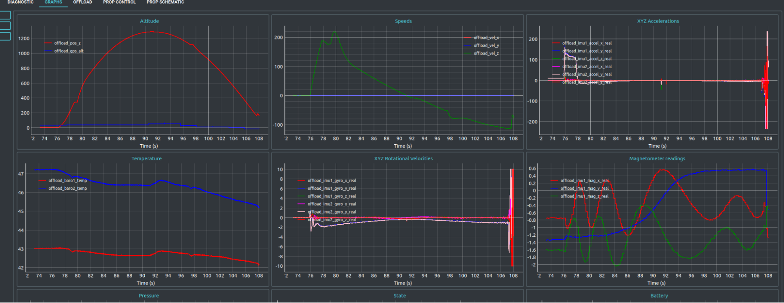The height and width of the screenshot is (303, 784).
Task: Click the Battery plot title
Action: coord(659,296)
